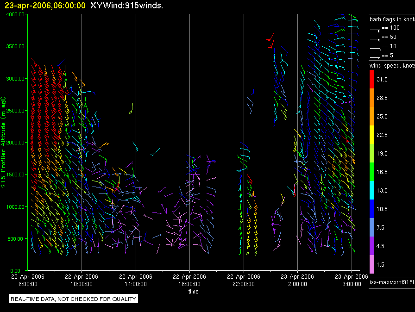This screenshot has width=415, height=312.
Task: Select the yellow-green 19.5 knots swatch
Action: pyautogui.click(x=372, y=153)
